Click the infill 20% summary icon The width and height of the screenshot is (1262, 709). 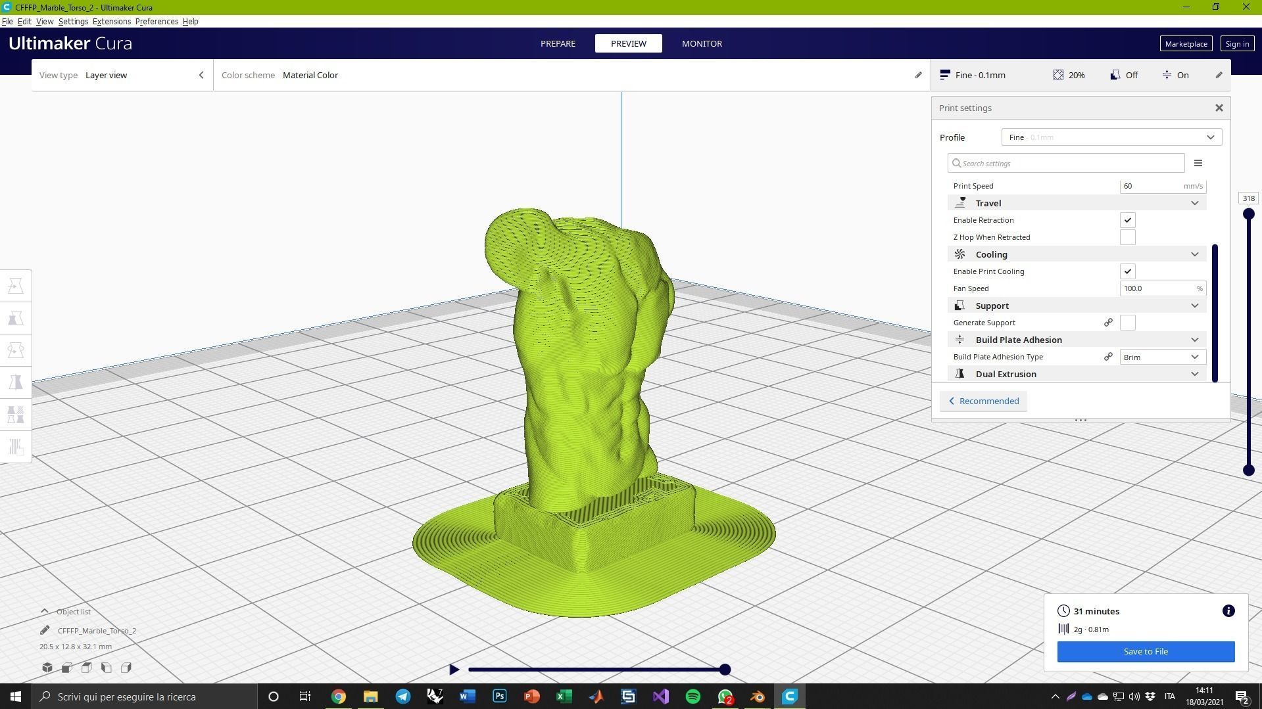[1058, 75]
